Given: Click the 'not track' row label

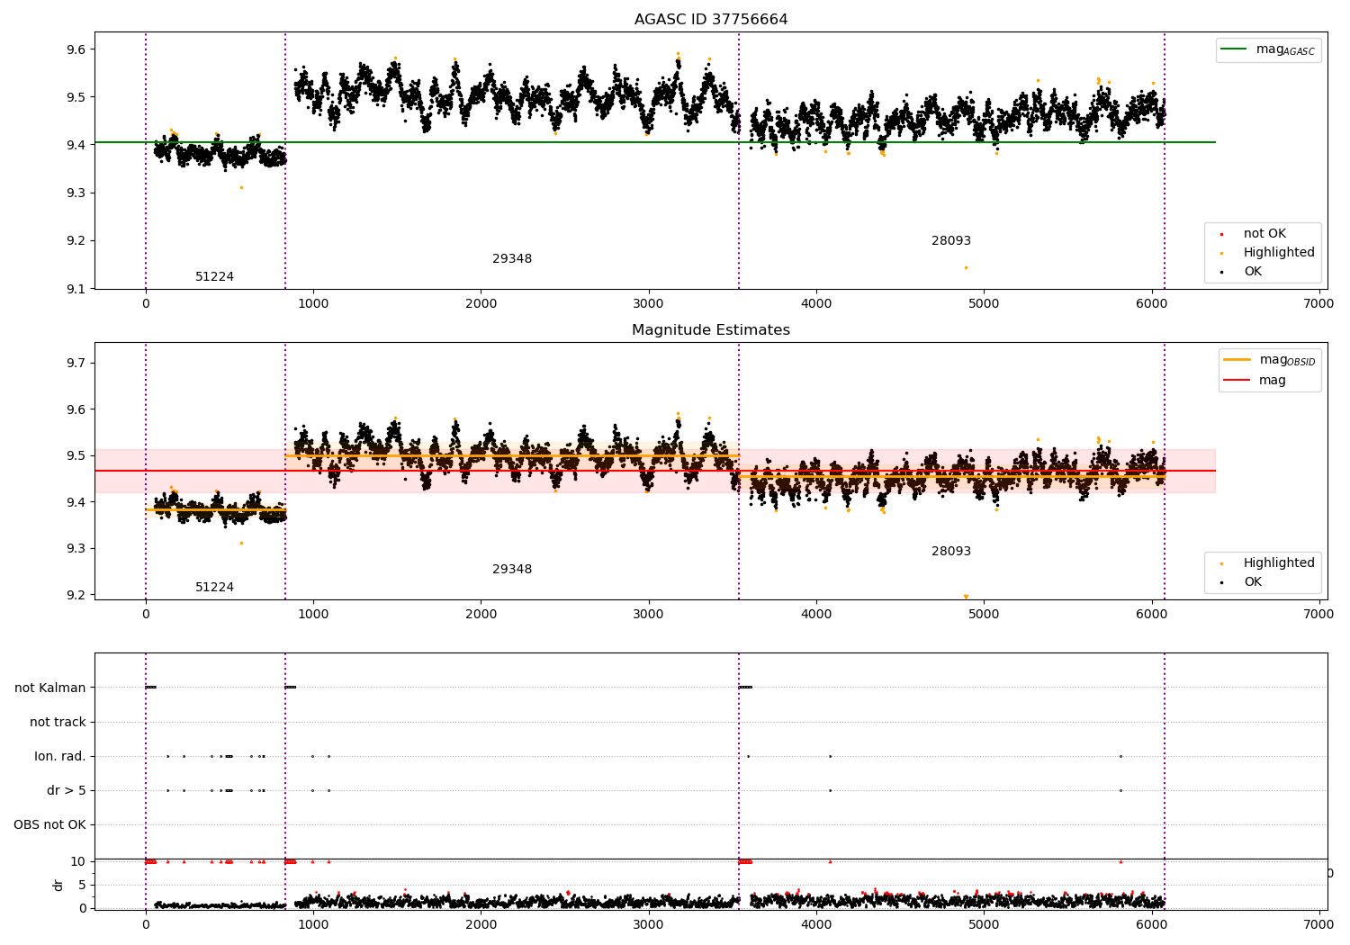Looking at the screenshot, I should [x=58, y=723].
